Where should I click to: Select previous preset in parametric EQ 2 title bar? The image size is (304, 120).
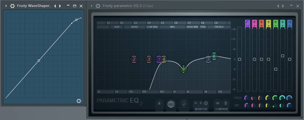click(278, 6)
